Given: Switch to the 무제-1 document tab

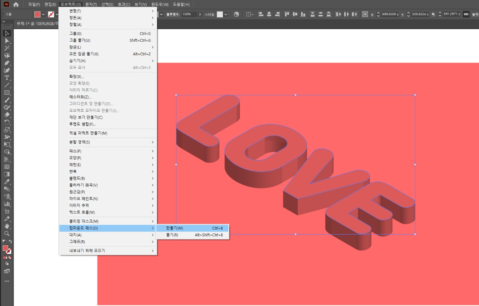Looking at the screenshot, I should [37, 24].
